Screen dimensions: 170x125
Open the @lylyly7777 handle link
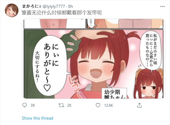point(54,7)
